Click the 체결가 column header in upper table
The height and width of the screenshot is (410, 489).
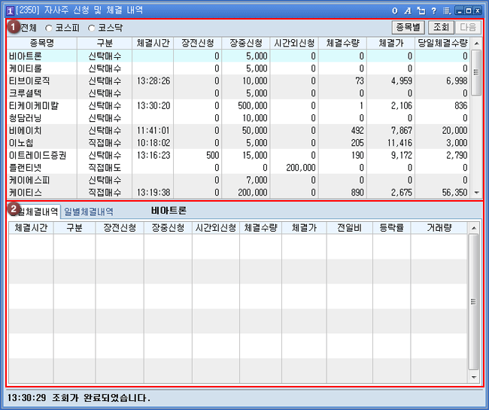tap(391, 43)
